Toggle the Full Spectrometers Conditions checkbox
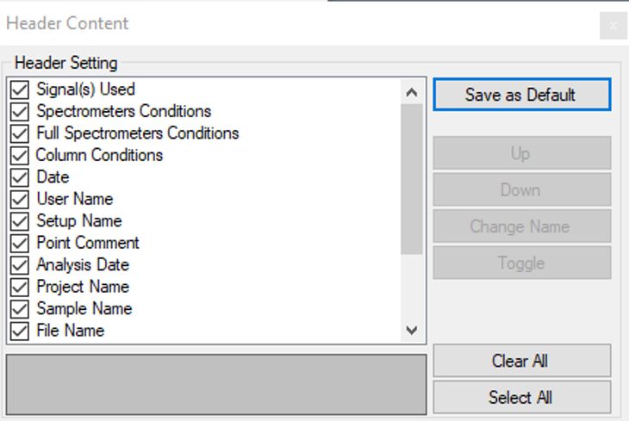The width and height of the screenshot is (629, 421). pos(19,133)
